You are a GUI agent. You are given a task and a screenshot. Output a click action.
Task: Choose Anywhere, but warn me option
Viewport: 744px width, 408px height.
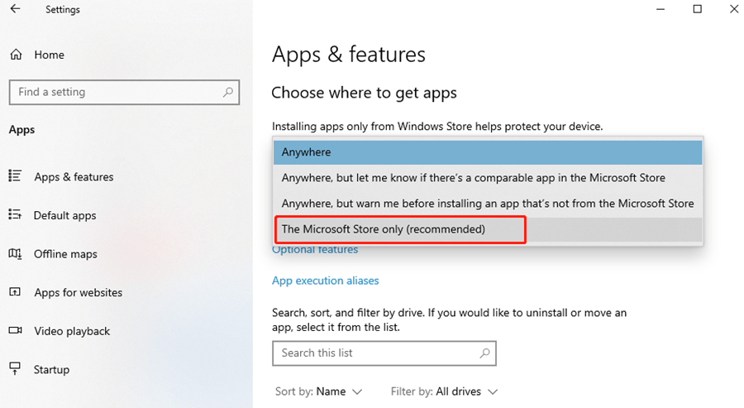(488, 204)
